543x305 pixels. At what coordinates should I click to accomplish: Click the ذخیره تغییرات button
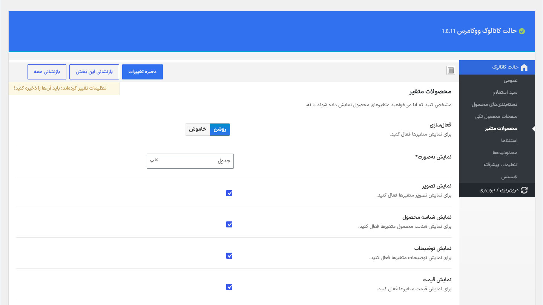tap(143, 72)
